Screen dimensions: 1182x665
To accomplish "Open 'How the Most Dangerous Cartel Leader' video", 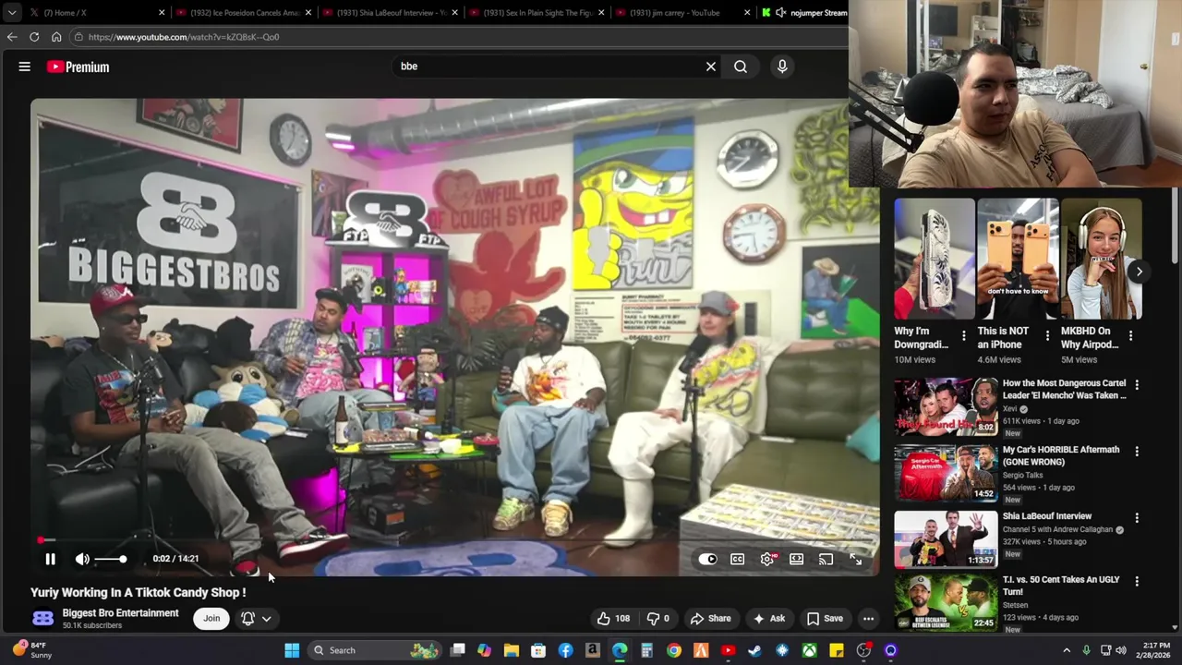I will (1064, 389).
